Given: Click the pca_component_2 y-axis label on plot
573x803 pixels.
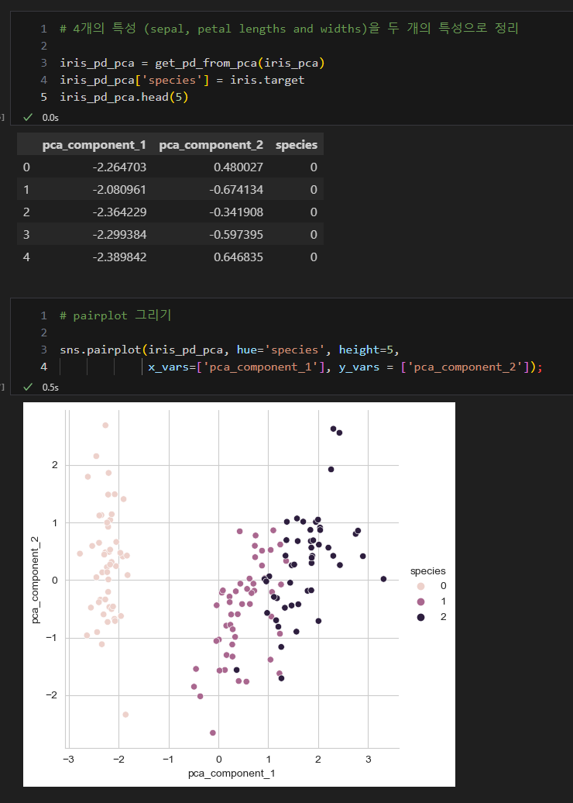Looking at the screenshot, I should 36,580.
